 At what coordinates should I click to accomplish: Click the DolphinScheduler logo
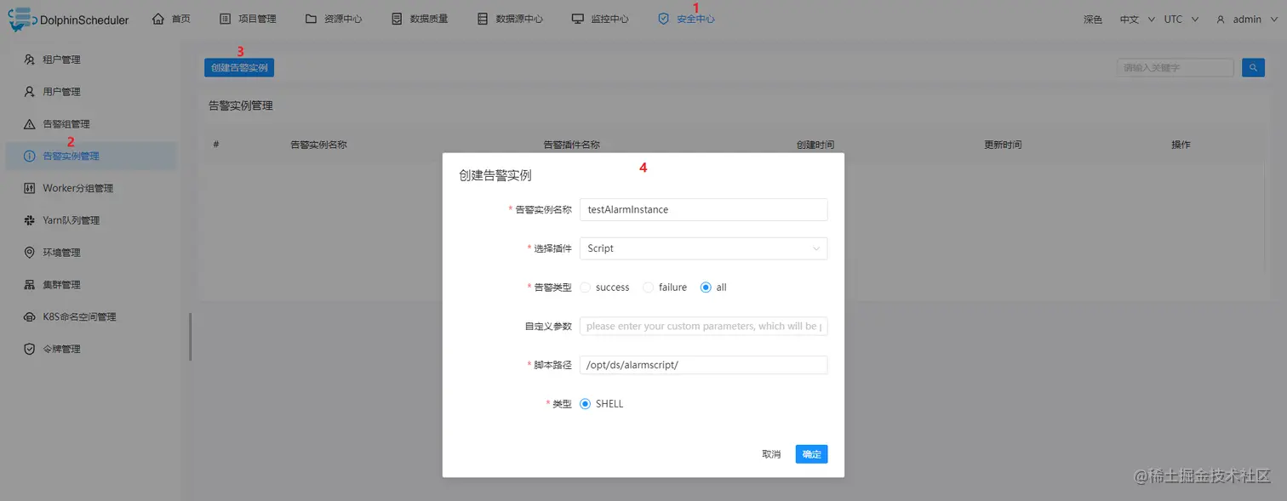click(x=68, y=19)
